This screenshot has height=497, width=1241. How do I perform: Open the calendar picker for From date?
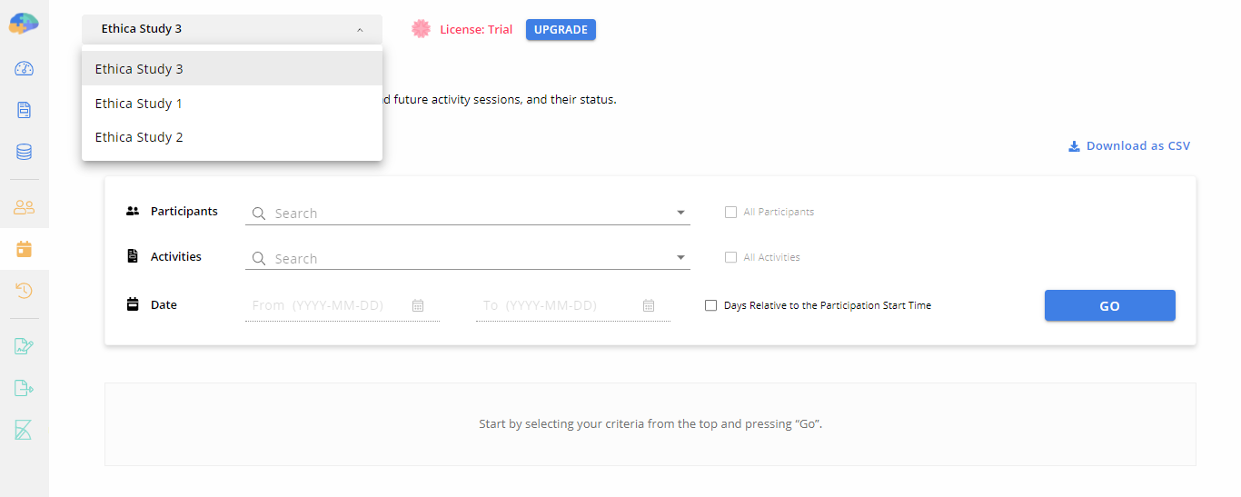click(418, 305)
